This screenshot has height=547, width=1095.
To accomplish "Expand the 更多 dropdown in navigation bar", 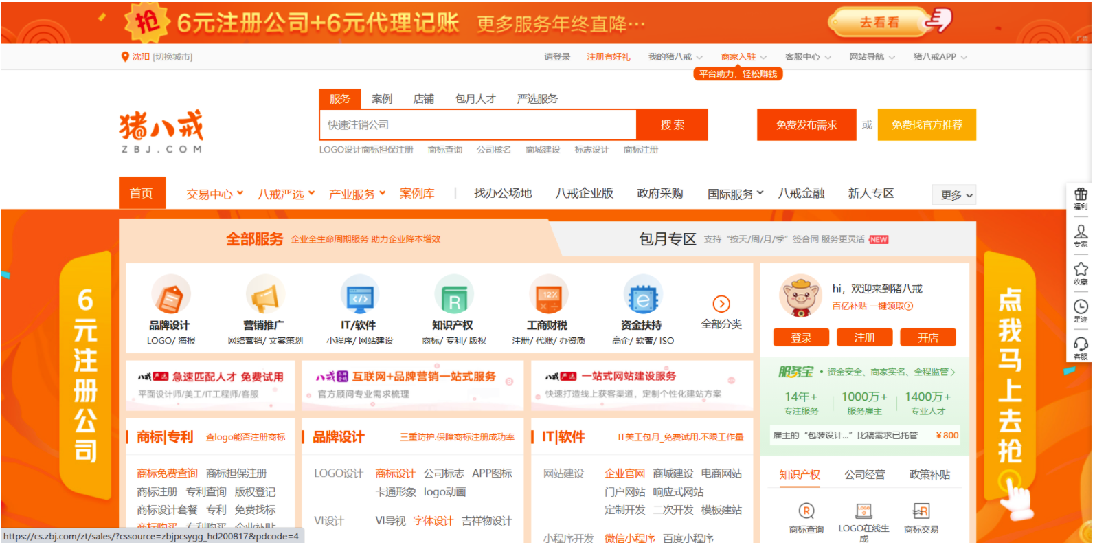I will [956, 195].
